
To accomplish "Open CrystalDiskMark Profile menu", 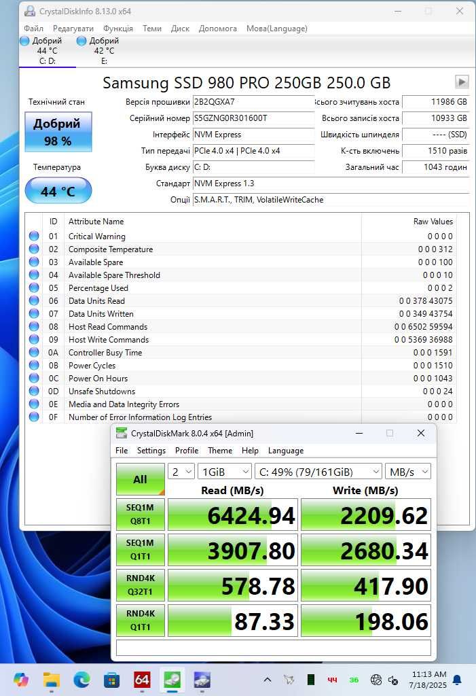I will 187,450.
